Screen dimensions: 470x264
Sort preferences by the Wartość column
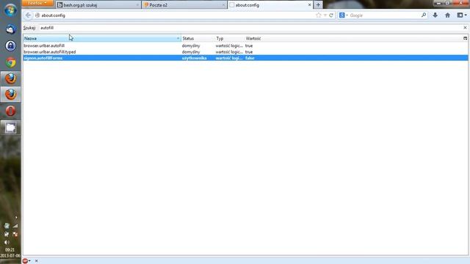(353, 38)
